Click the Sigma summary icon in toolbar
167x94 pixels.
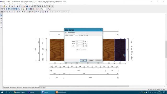[52, 6]
